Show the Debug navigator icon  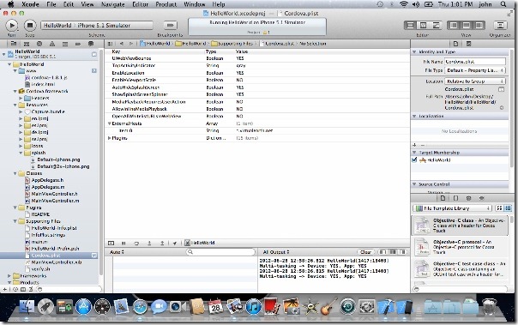click(65, 44)
